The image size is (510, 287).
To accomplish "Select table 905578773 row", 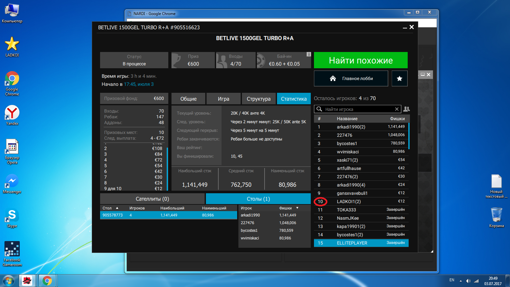I will point(168,215).
